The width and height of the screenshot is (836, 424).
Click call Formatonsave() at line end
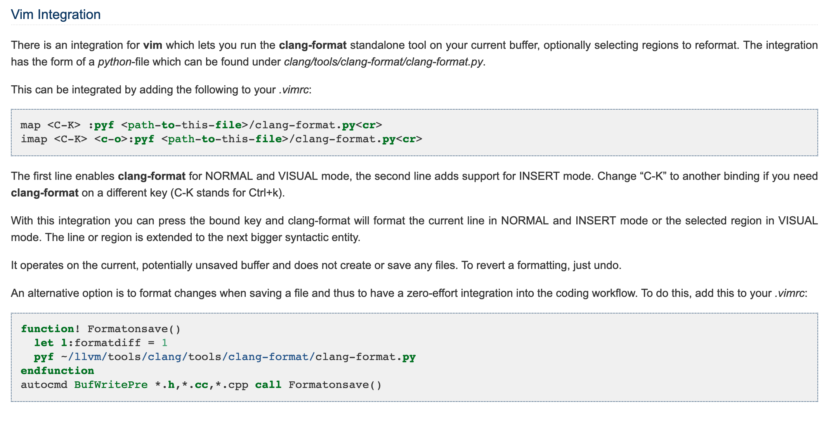[x=318, y=385]
